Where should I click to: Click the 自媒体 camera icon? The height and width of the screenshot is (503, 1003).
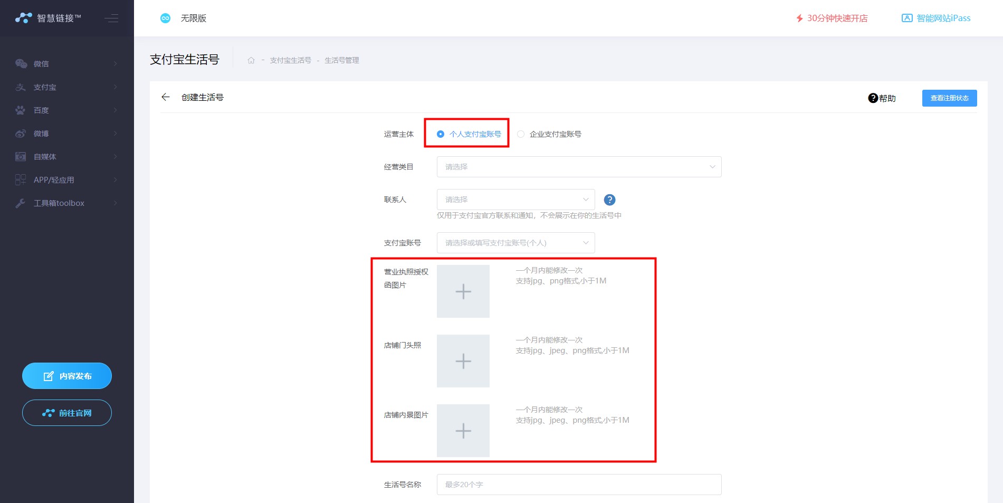pos(21,157)
